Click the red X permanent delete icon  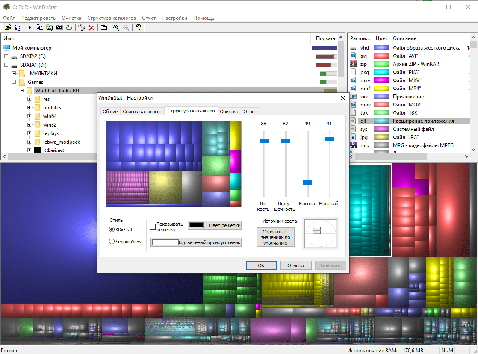(x=91, y=28)
